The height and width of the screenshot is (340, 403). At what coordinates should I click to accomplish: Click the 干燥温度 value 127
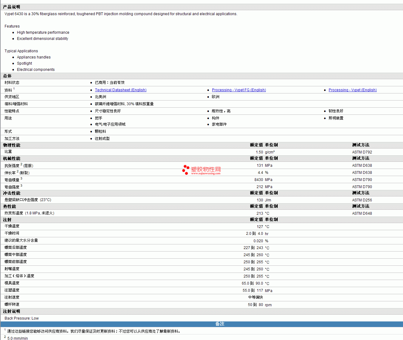point(260,227)
